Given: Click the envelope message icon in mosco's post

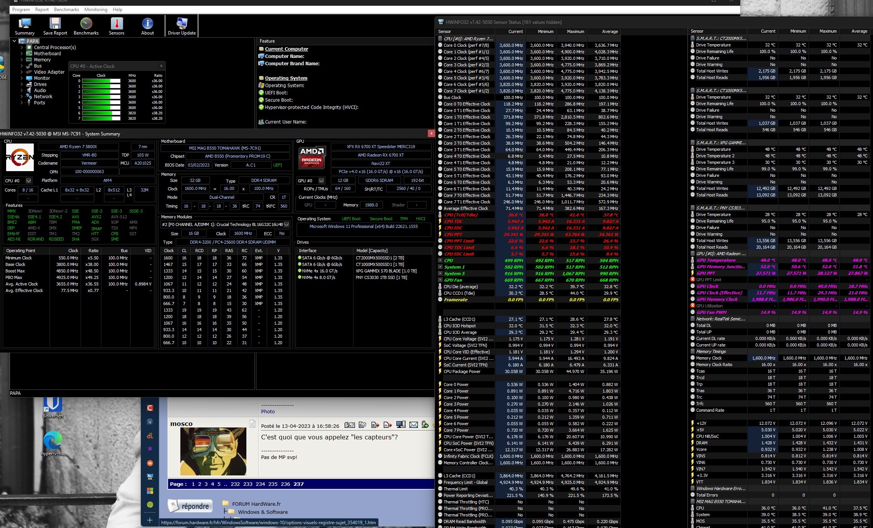Looking at the screenshot, I should coord(413,425).
